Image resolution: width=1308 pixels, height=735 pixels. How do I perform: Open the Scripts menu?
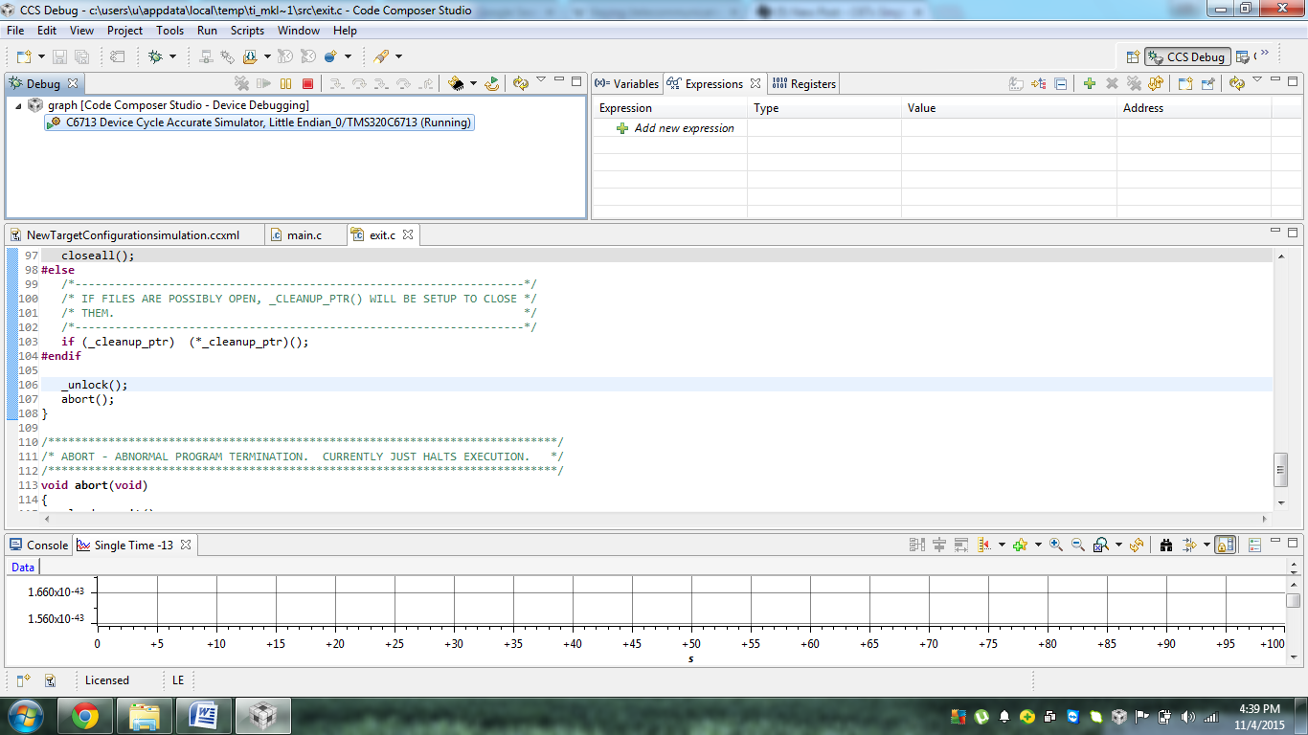pos(247,31)
